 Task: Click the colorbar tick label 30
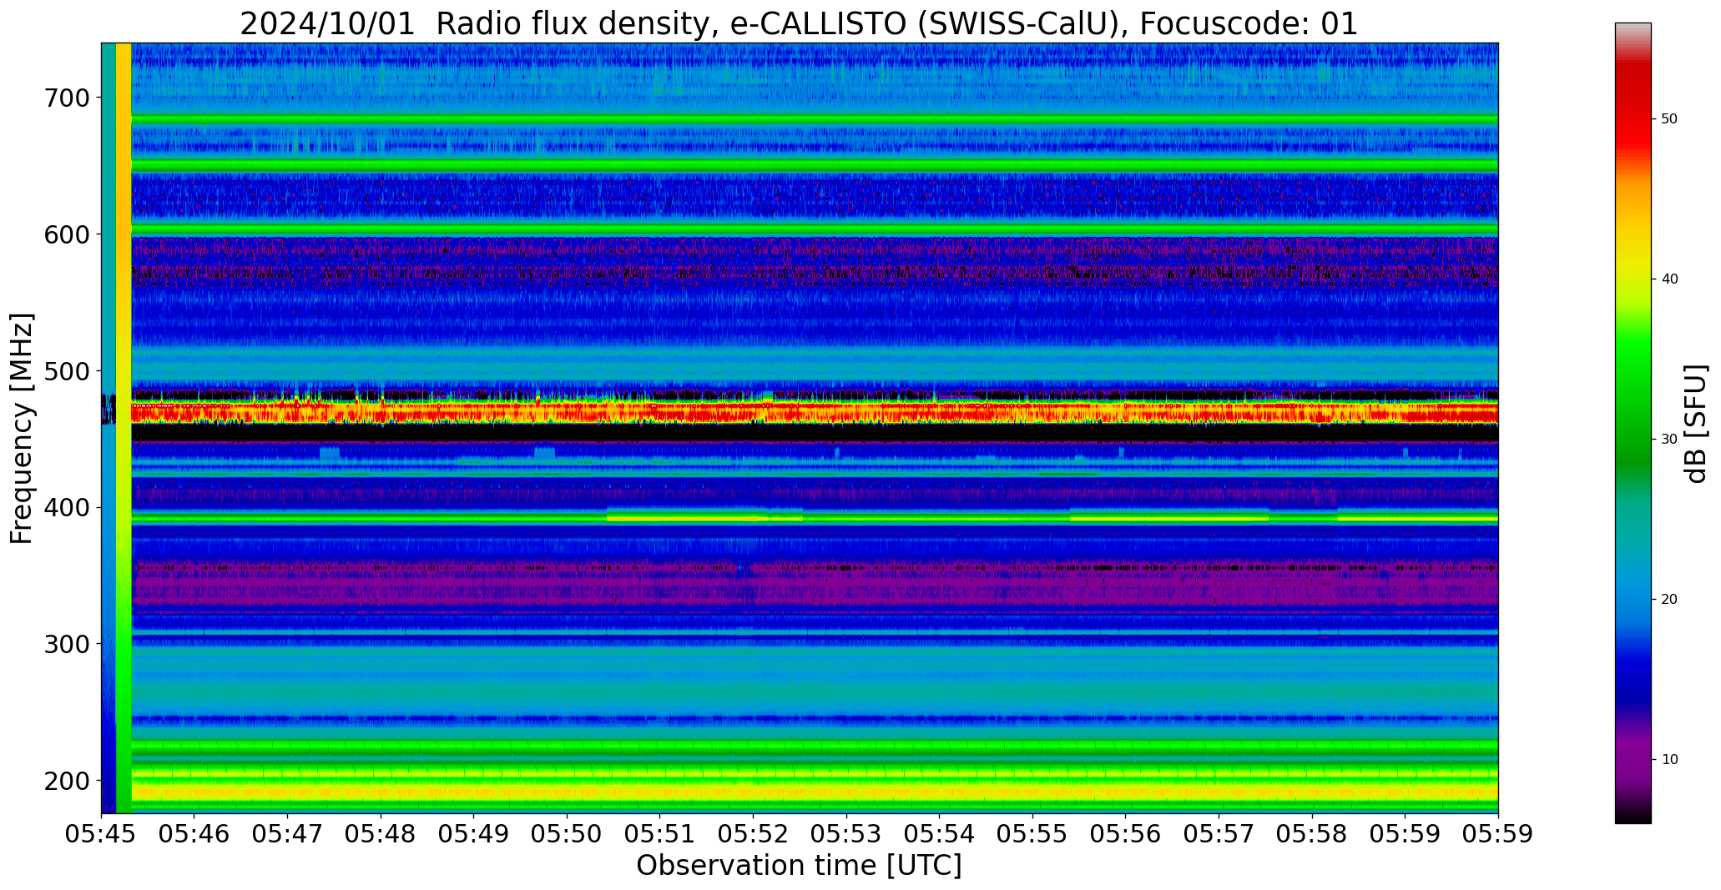click(x=1669, y=440)
